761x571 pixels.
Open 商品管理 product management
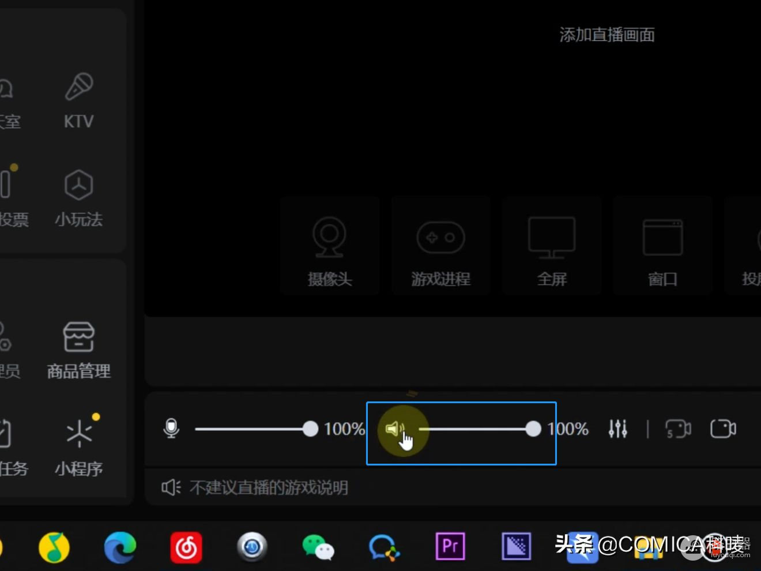[78, 350]
